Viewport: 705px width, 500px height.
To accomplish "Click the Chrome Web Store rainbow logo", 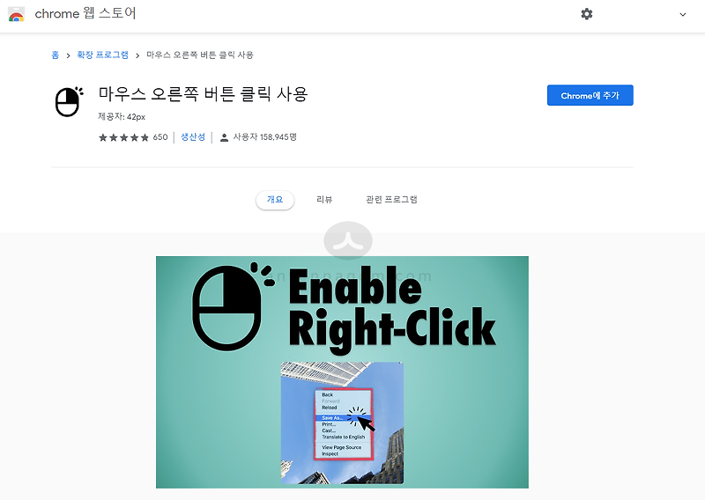I will 16,14.
